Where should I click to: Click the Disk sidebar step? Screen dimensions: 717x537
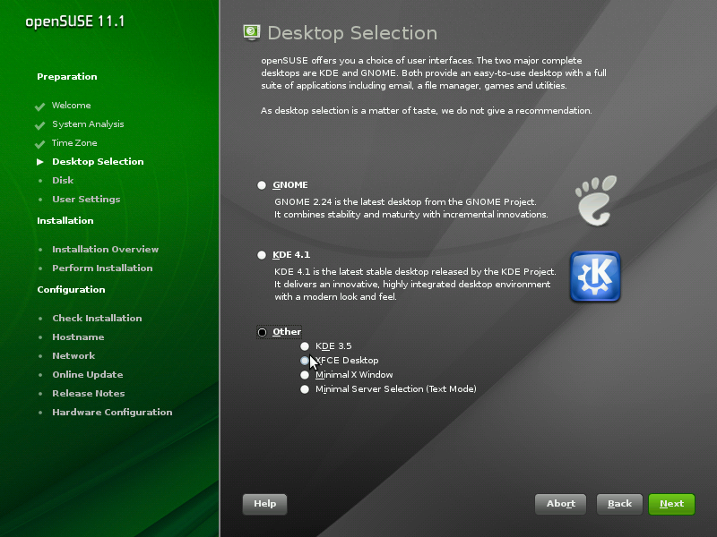63,181
